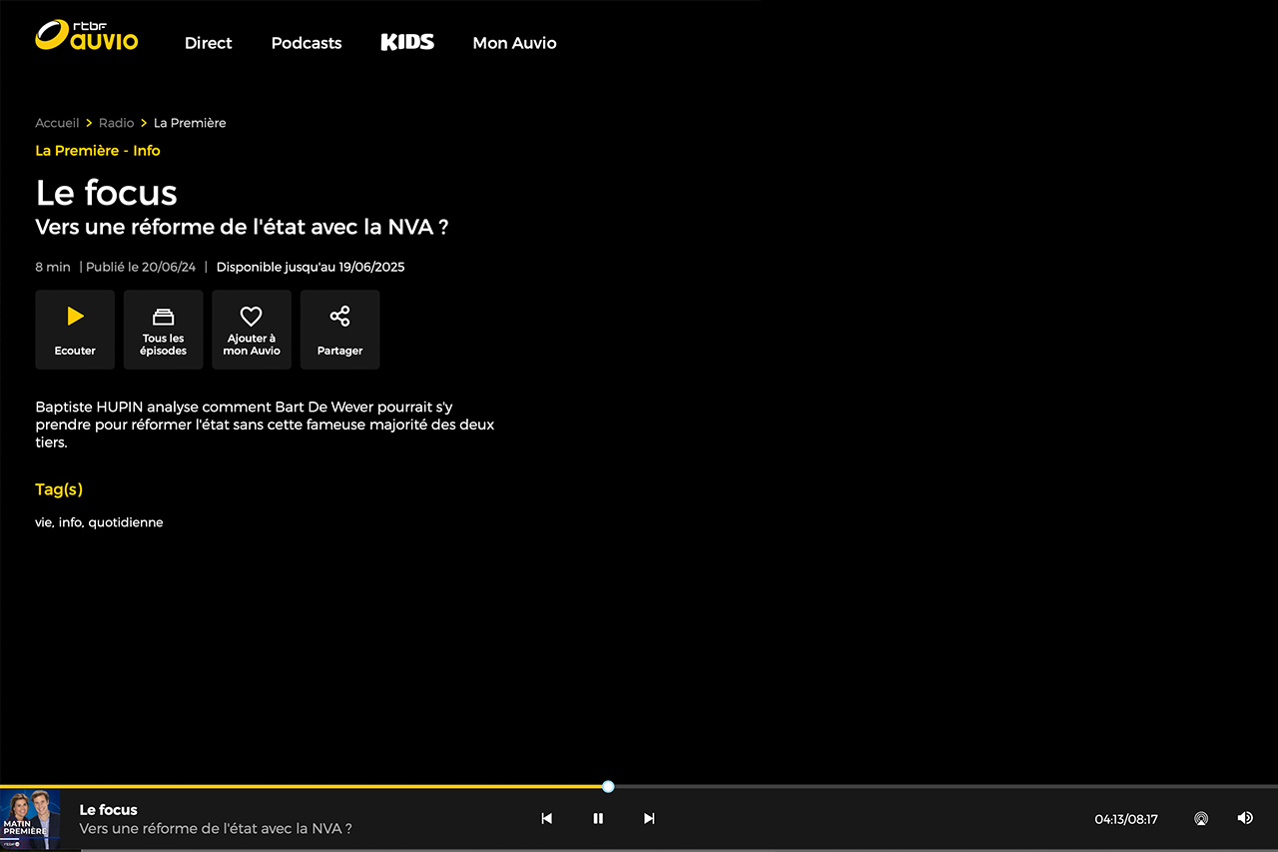This screenshot has width=1278, height=852.
Task: Mute the player volume
Action: click(1245, 818)
